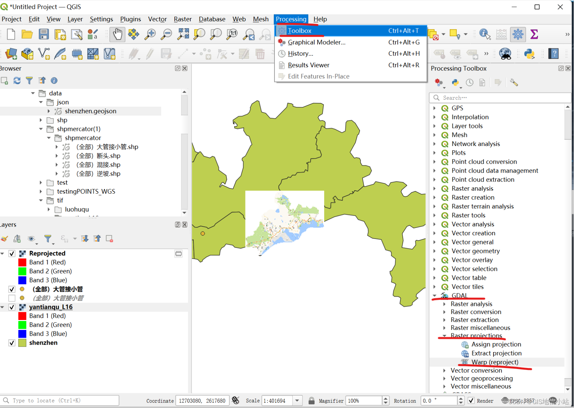The image size is (574, 408).
Task: Click Reprojected Band 1 red swatch
Action: pyautogui.click(x=22, y=263)
